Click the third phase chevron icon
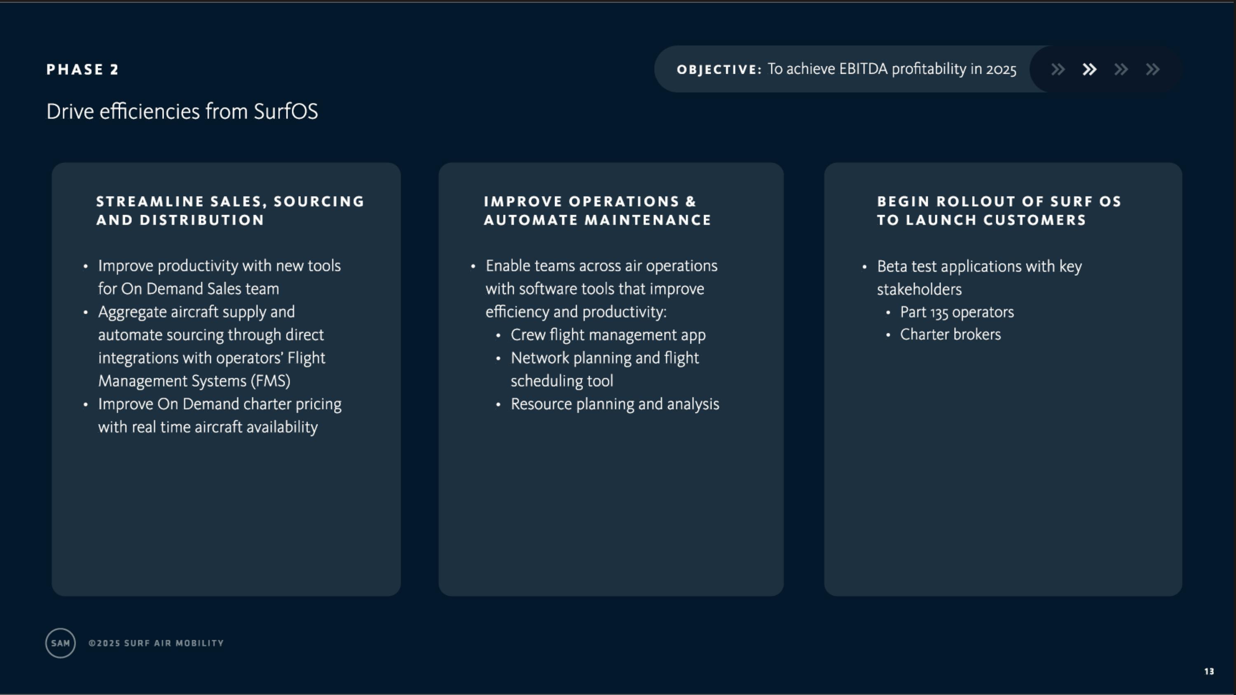The image size is (1236, 695). pos(1121,70)
